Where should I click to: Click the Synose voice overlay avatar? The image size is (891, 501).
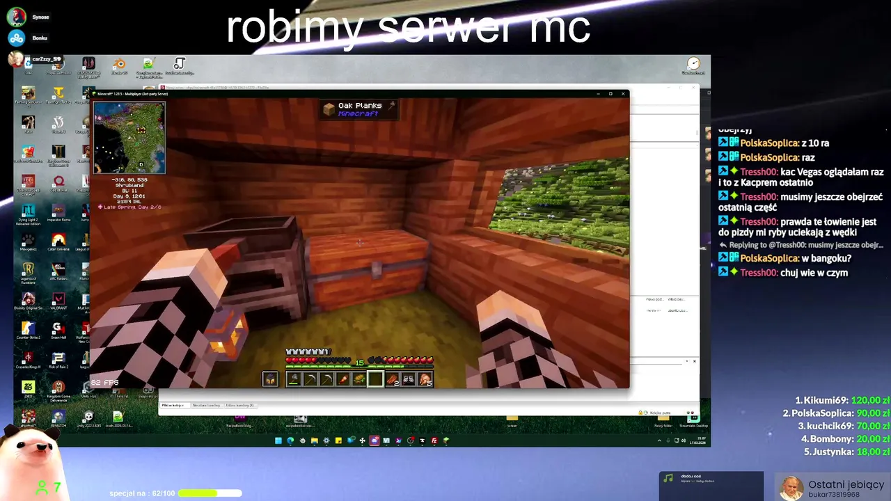17,17
